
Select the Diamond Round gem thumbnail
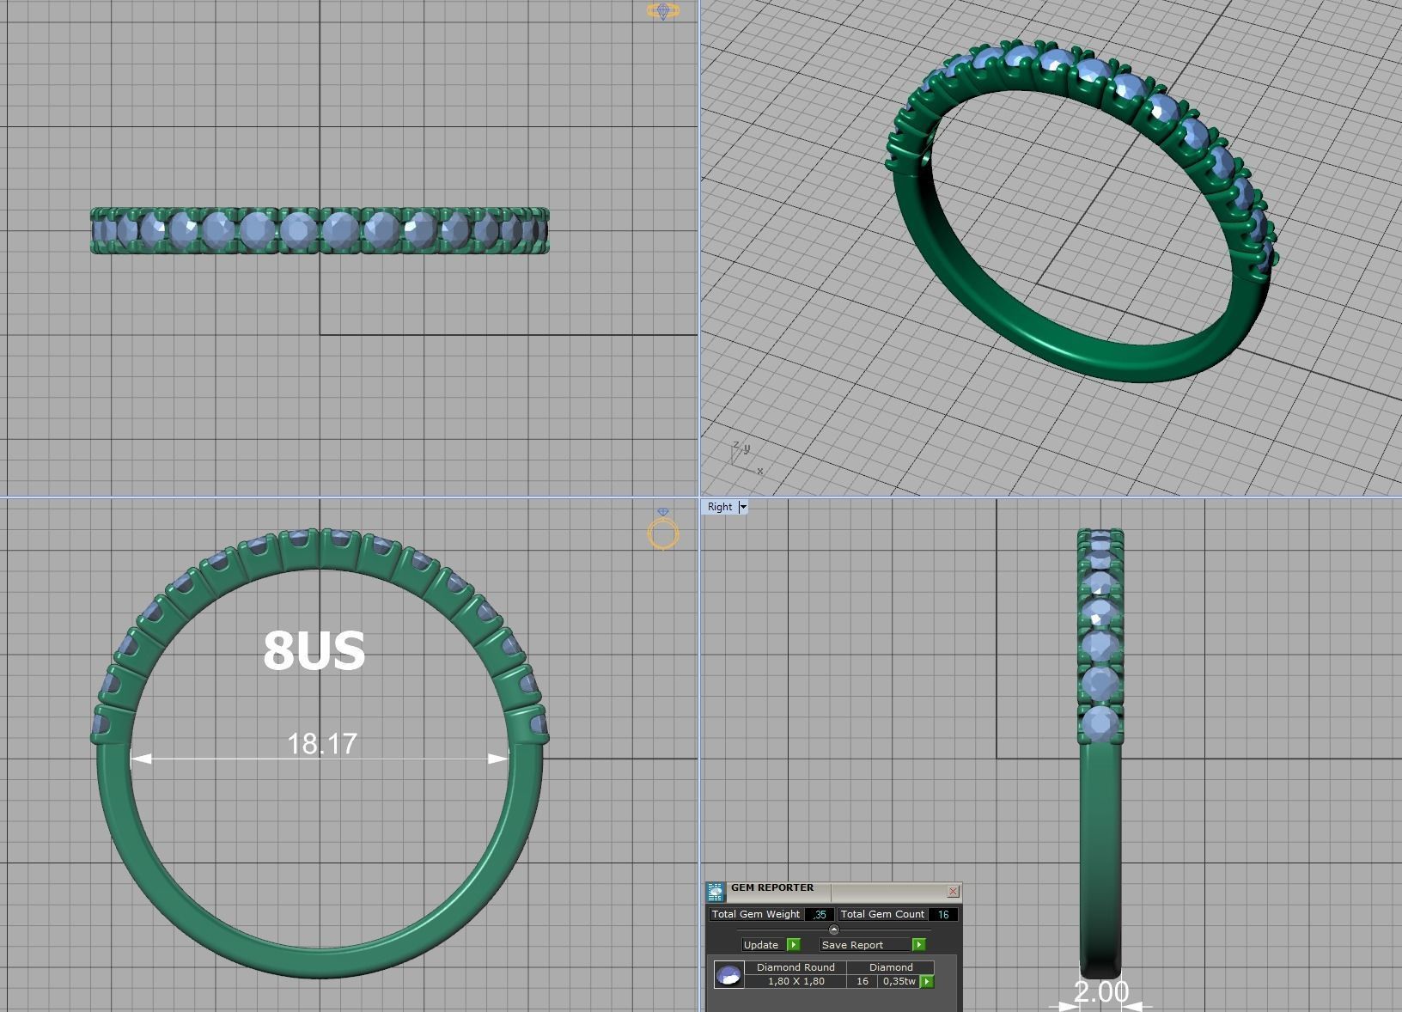(728, 974)
